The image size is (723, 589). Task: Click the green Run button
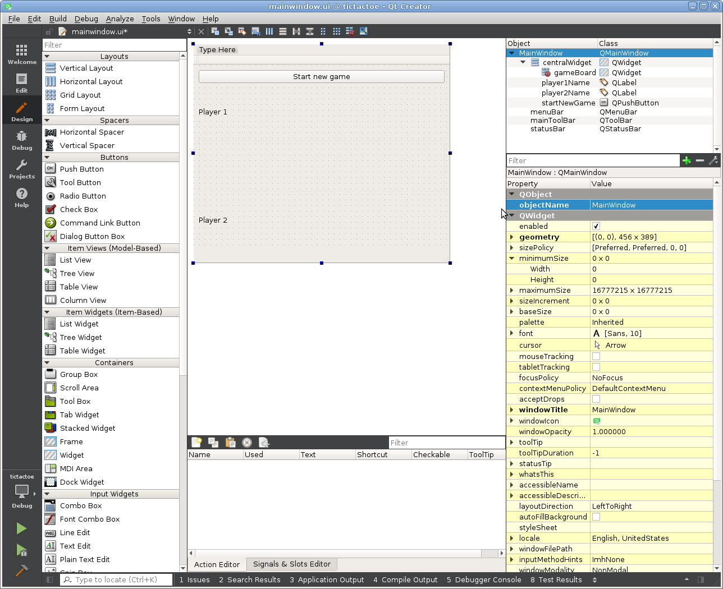click(21, 528)
